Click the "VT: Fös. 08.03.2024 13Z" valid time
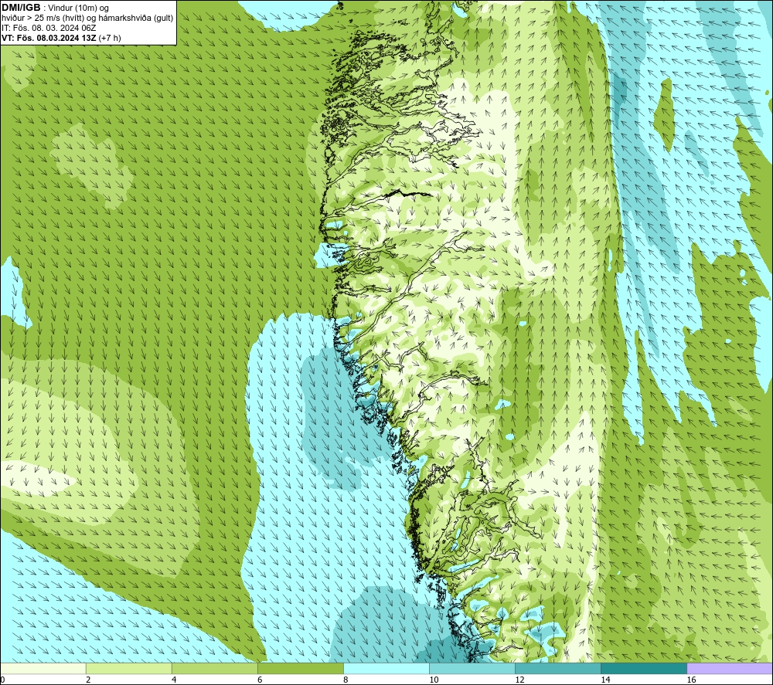The image size is (773, 685). pyautogui.click(x=49, y=38)
